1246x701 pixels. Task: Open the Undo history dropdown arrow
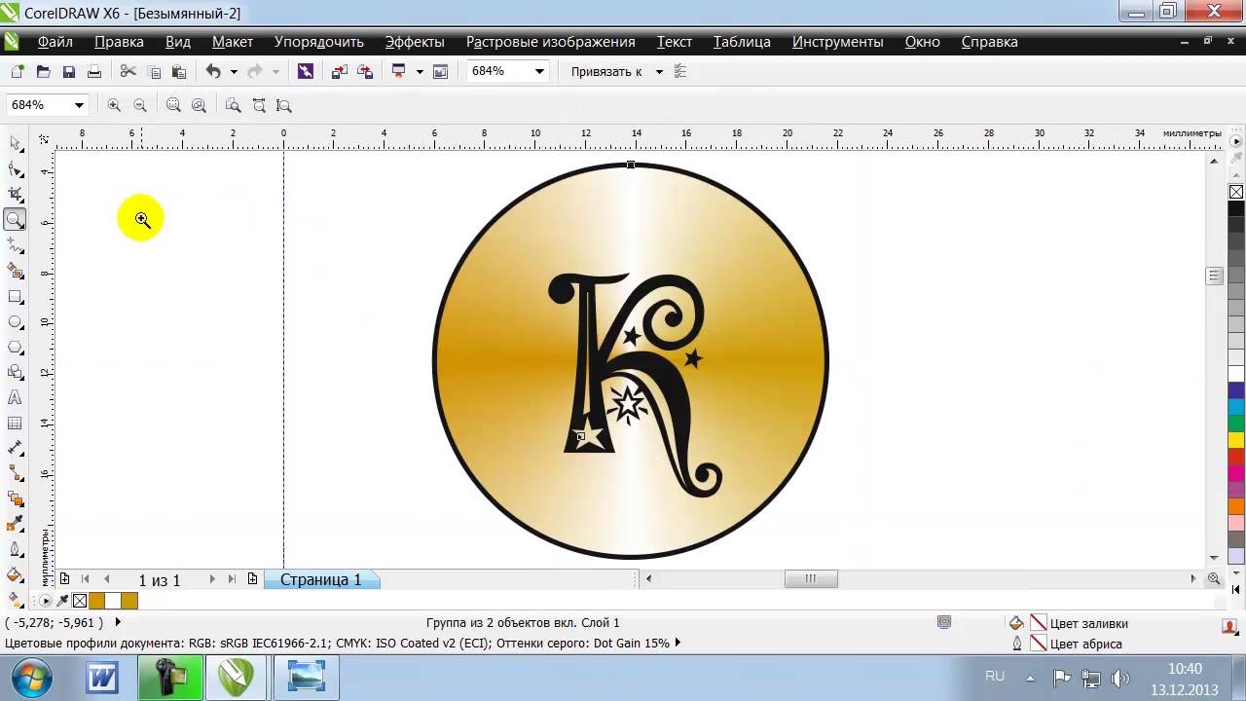[x=234, y=72]
